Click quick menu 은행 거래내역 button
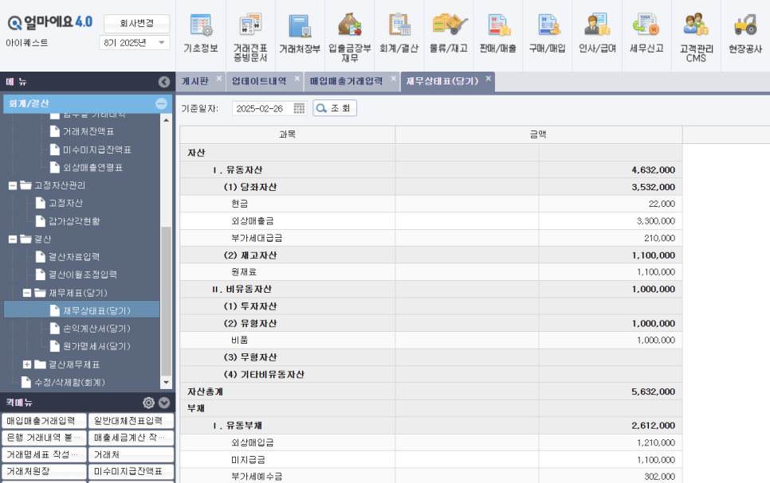This screenshot has height=483, width=770. tap(44, 438)
